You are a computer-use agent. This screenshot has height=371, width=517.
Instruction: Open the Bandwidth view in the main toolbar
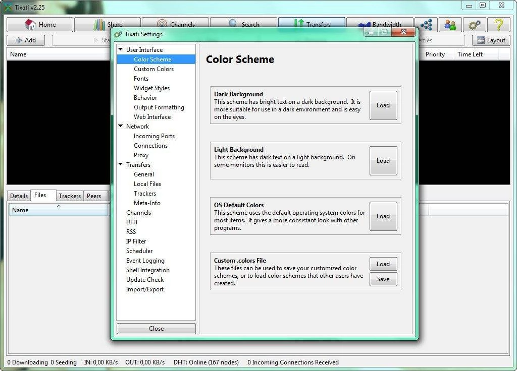[x=380, y=25]
